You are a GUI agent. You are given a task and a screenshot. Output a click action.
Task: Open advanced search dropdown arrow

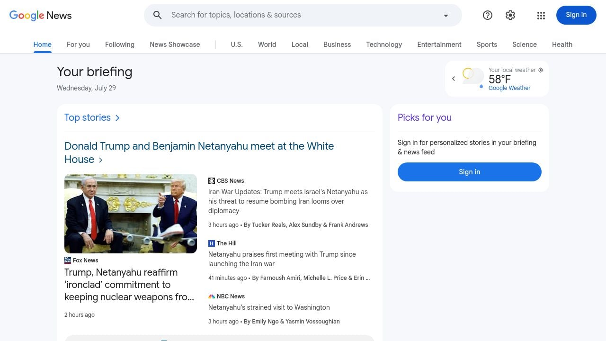pos(446,15)
